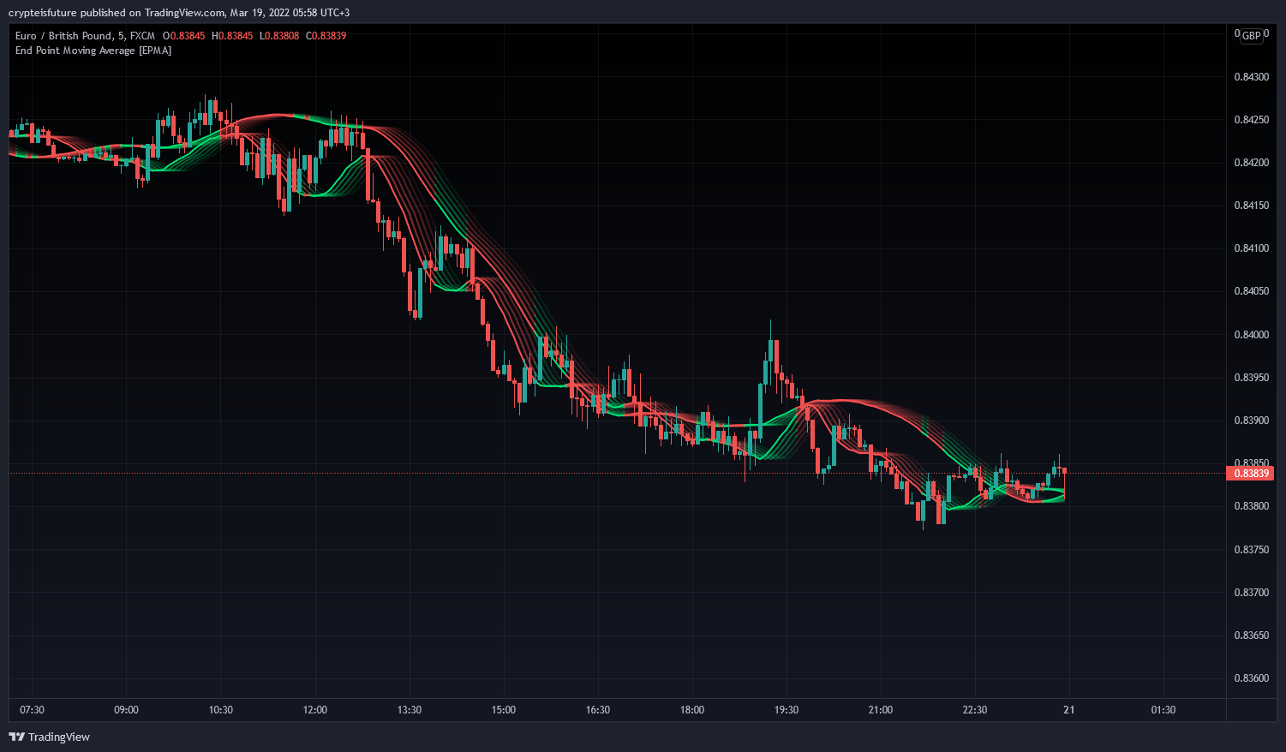Click the 19:30 time axis label
The height and width of the screenshot is (752, 1286).
click(x=787, y=710)
